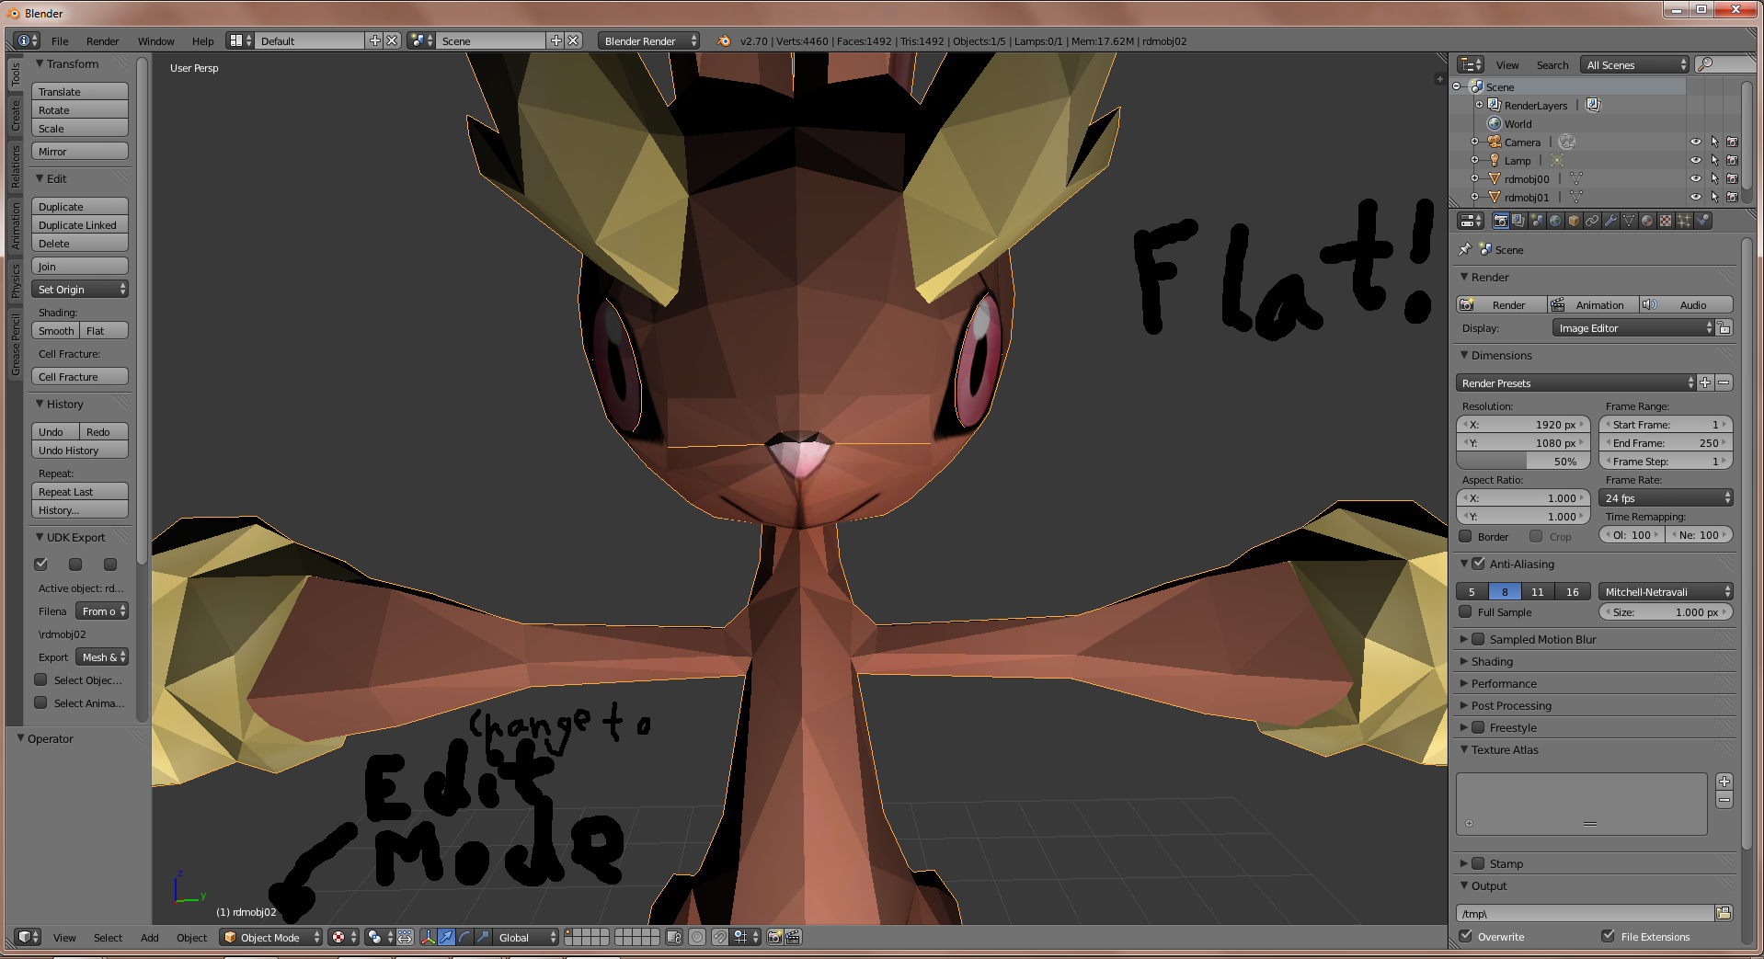Expand the Post Processing panel
Image resolution: width=1764 pixels, height=959 pixels.
[x=1464, y=705]
